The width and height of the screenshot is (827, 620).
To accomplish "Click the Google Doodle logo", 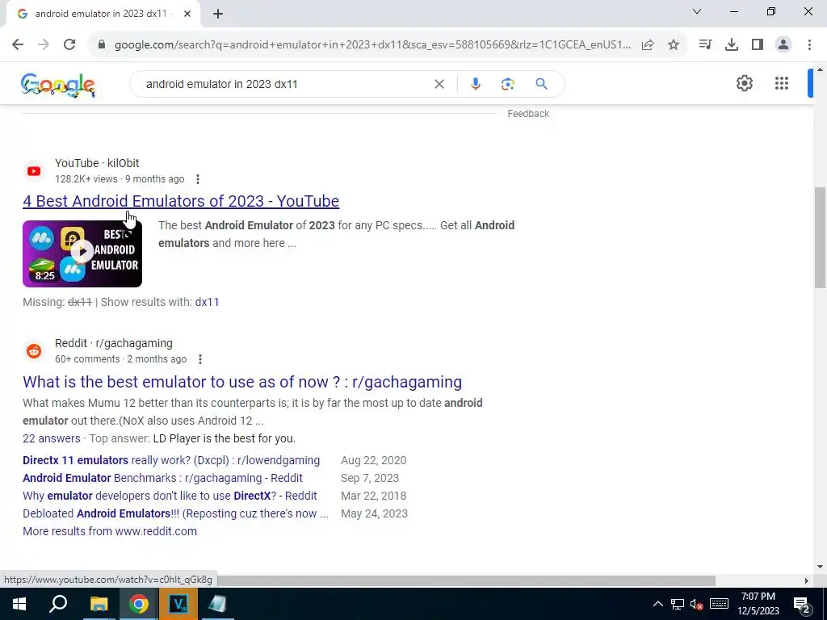I will 58,84.
